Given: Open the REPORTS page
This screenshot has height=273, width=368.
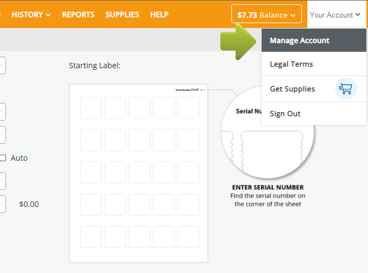Looking at the screenshot, I should 78,15.
